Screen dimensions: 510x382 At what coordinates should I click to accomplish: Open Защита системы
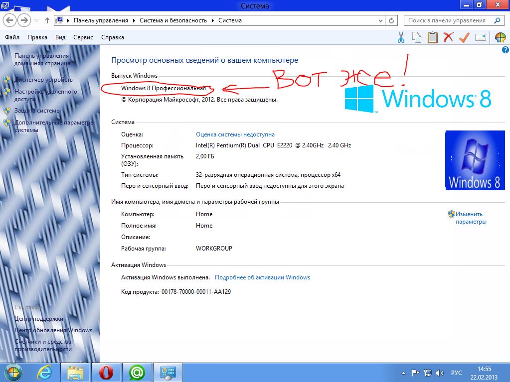pos(37,111)
